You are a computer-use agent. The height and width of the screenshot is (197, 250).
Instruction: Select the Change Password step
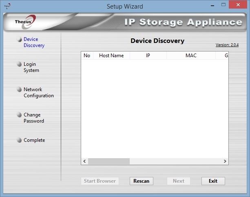click(x=34, y=118)
